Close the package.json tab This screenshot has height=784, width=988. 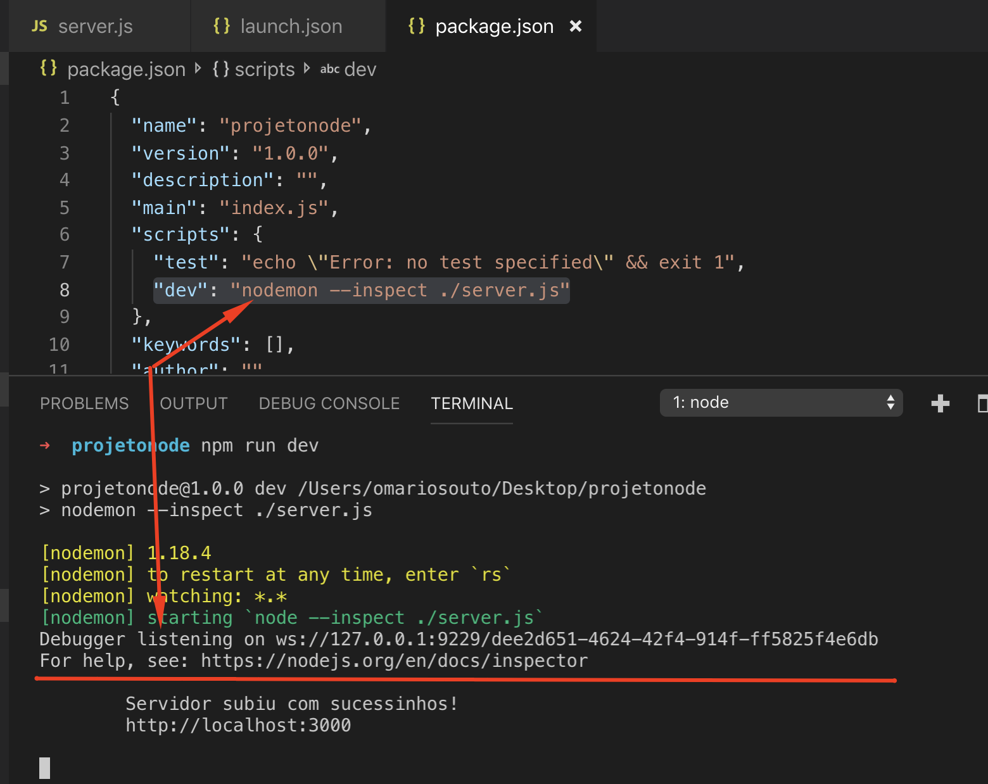(575, 26)
